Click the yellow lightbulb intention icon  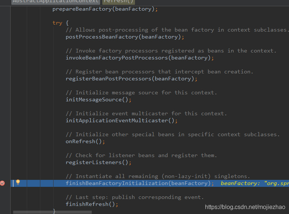(x=18, y=182)
